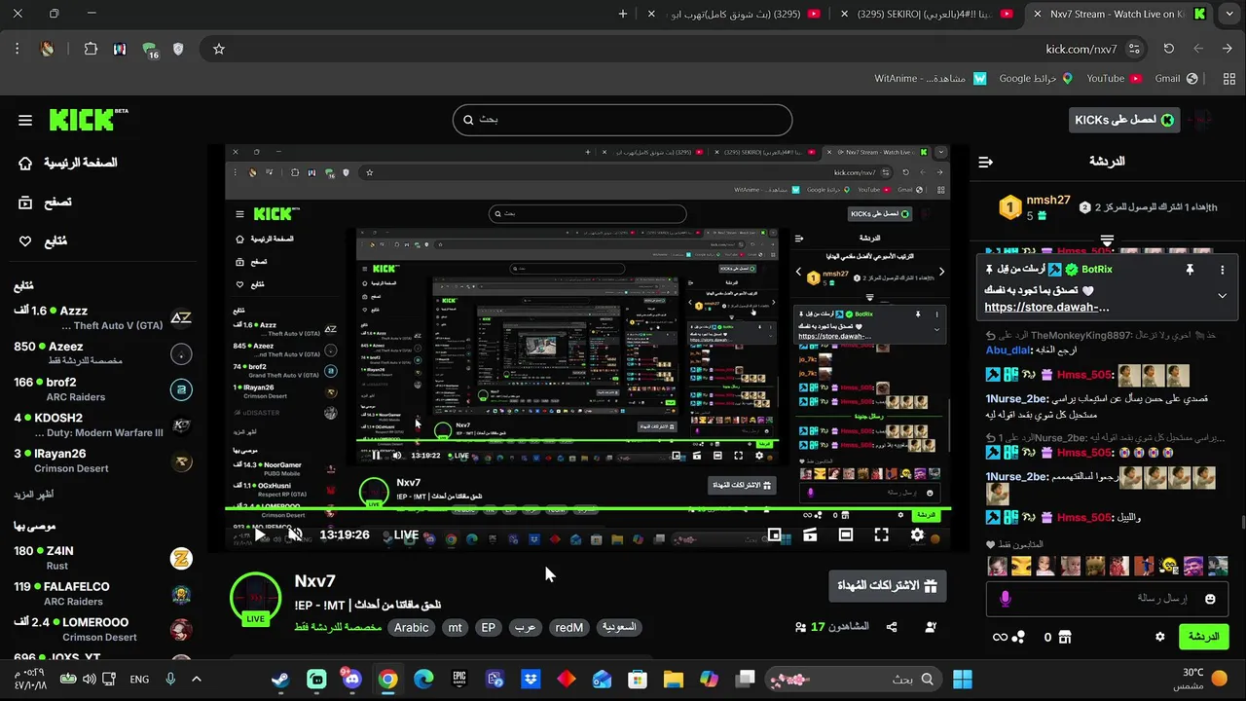1246x701 pixels.
Task: Click the لحصل على KICKs button
Action: (x=1124, y=120)
